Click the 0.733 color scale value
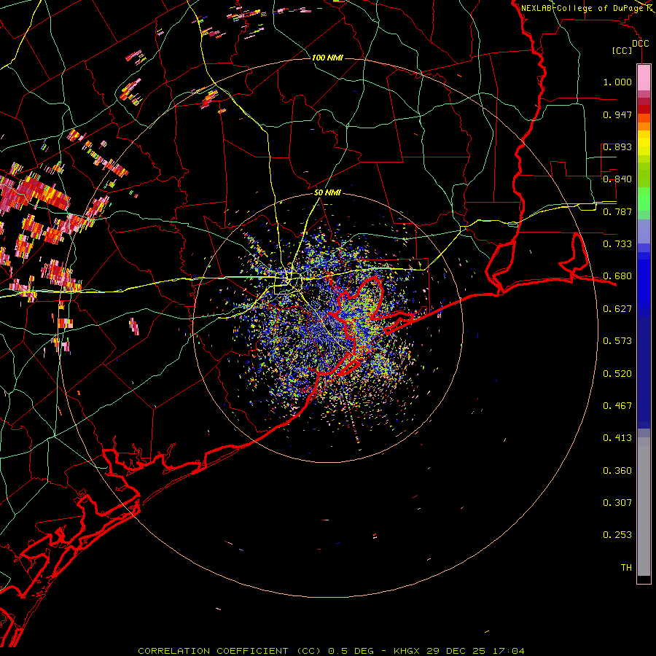 617,244
